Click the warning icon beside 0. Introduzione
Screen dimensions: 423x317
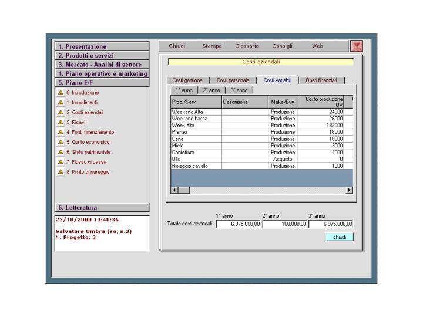point(61,93)
